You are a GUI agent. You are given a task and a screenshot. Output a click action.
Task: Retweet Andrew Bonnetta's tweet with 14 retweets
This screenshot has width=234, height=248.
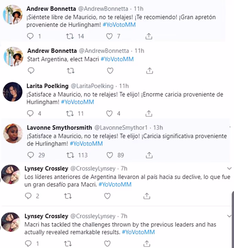click(70, 36)
